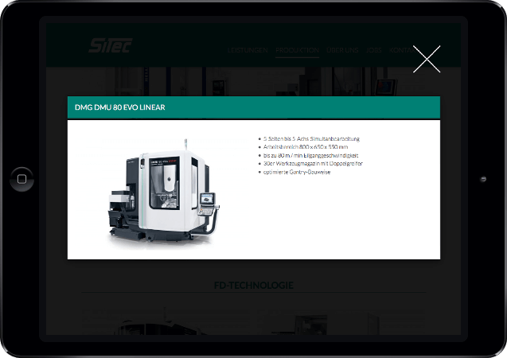Click the 5-Achs Simultanbearbeitung bullet text
The height and width of the screenshot is (358, 507).
tap(311, 138)
